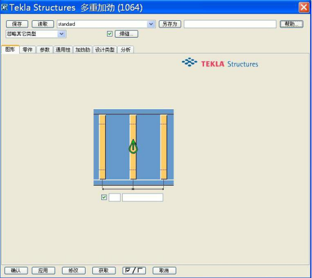Click the green up-direction arrow in diagram
This screenshot has height=278, width=312.
point(133,146)
